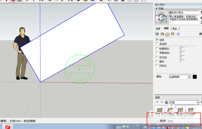Switch to the 混合 tab
The width and height of the screenshot is (202, 129).
(175, 28)
